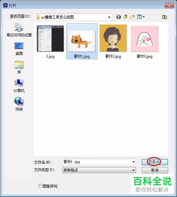The width and height of the screenshot is (177, 197).
Task: Click the 素材2.jpg file name label
Action: 113,56
